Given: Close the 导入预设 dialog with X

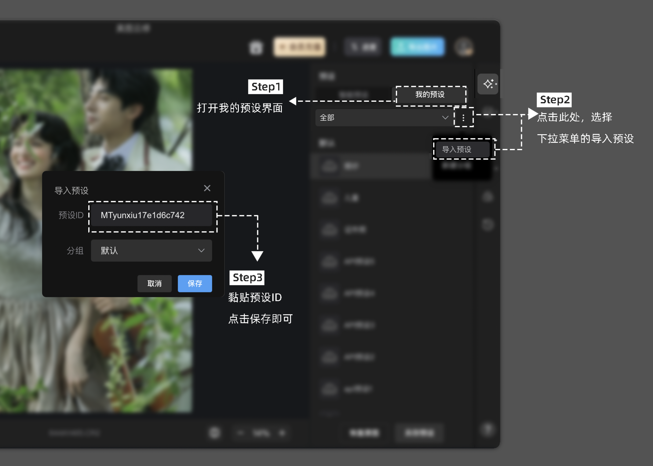Looking at the screenshot, I should click(207, 188).
